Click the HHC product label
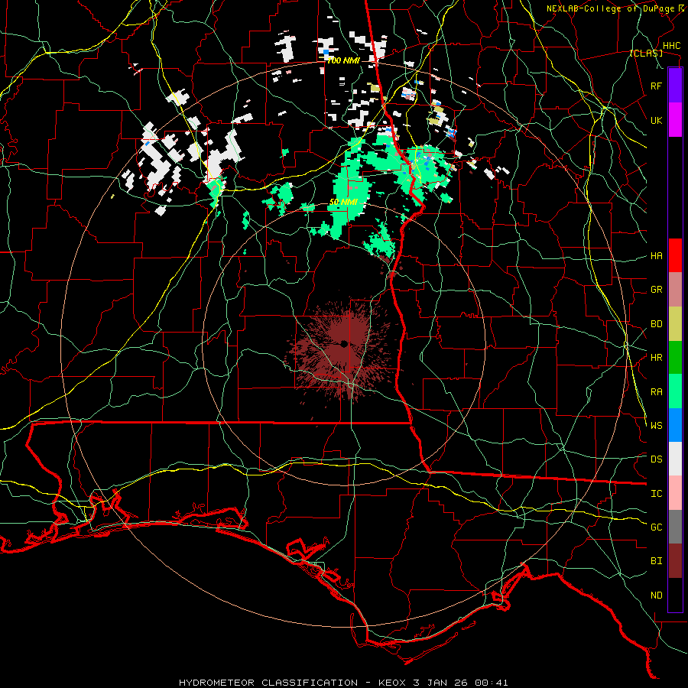Viewport: 688px width, 688px height. 672,46
